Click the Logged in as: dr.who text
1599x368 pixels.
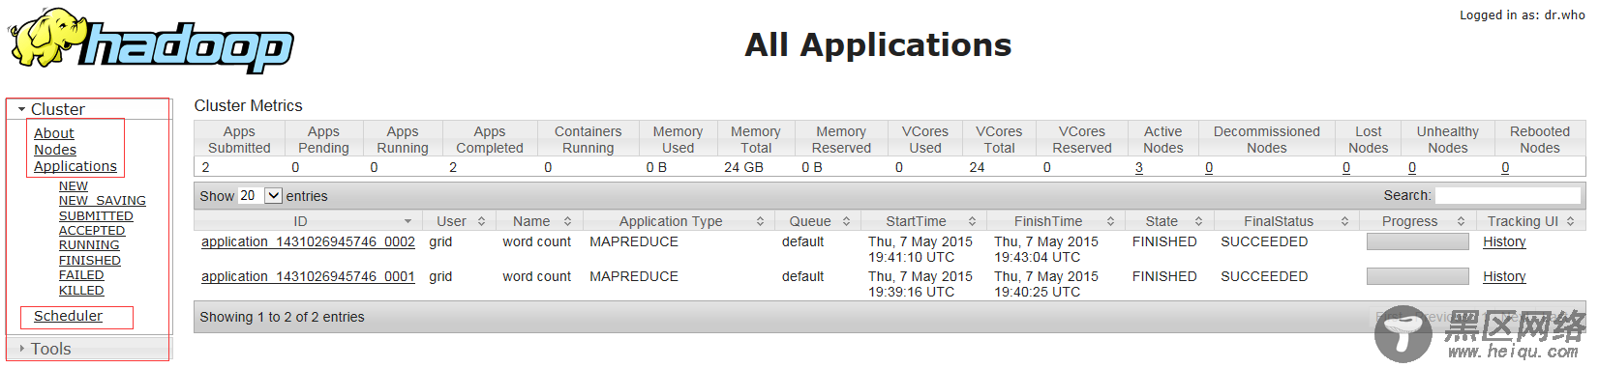coord(1523,14)
